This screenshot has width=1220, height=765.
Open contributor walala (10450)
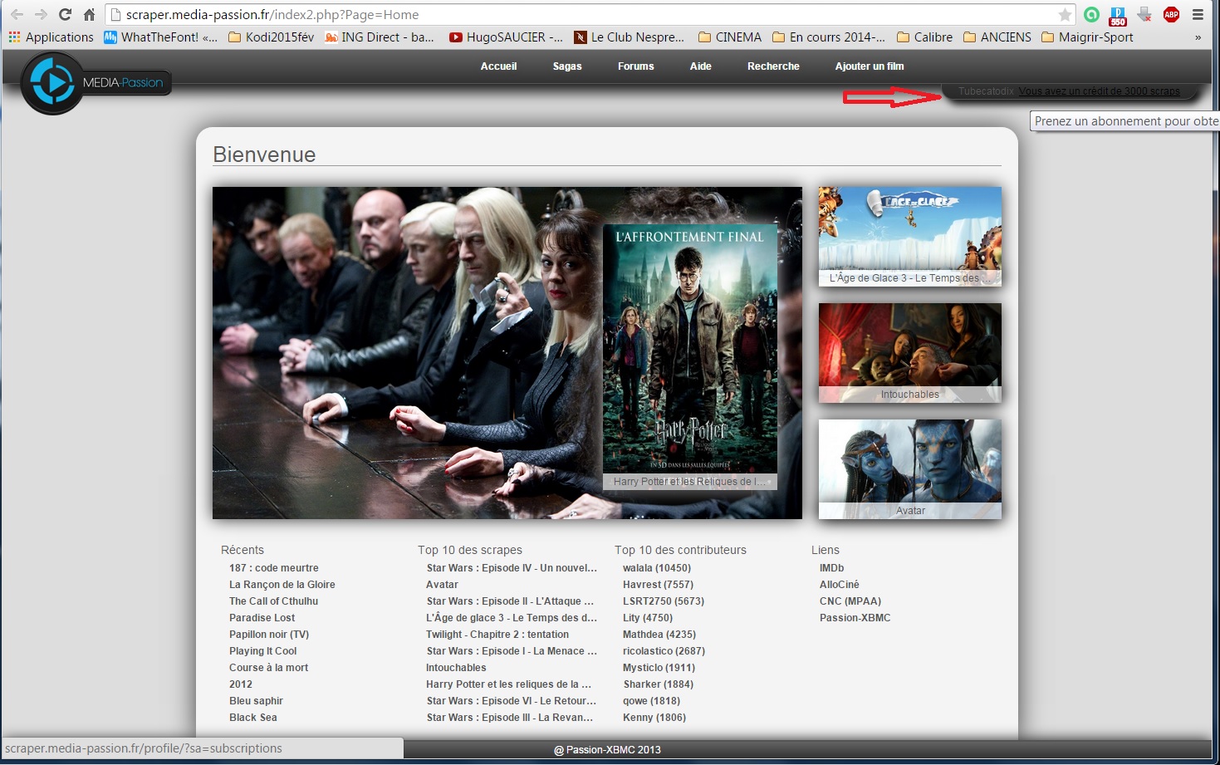(x=657, y=568)
